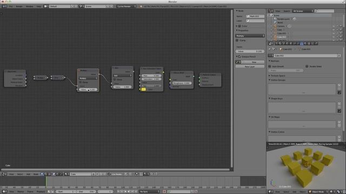Click play animation in the timeline
The width and height of the screenshot is (346, 194).
[x=129, y=192]
